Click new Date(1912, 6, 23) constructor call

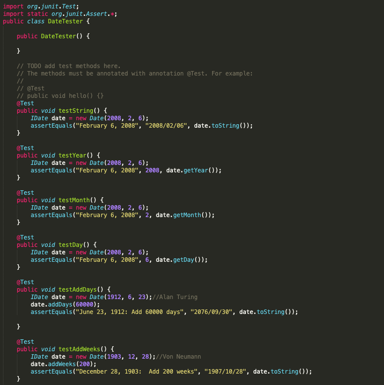(x=112, y=297)
